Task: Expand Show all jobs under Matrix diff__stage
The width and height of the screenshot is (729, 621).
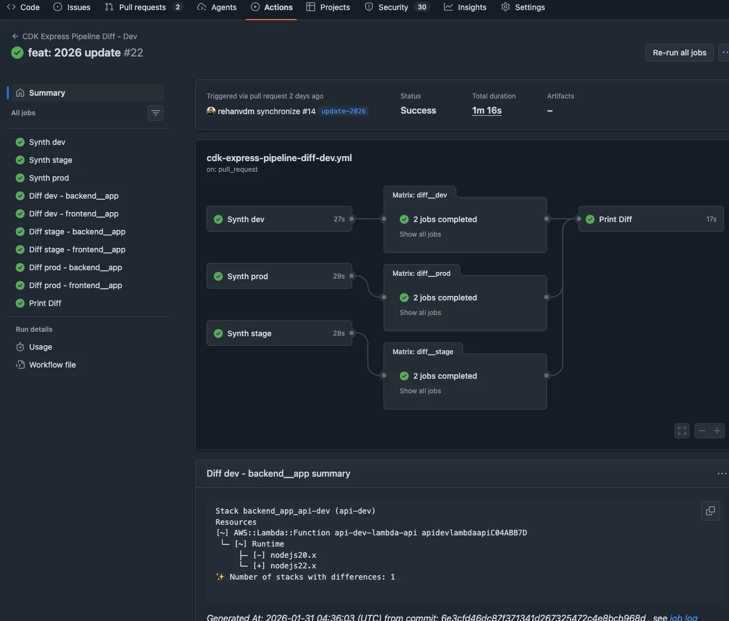Action: click(x=420, y=391)
